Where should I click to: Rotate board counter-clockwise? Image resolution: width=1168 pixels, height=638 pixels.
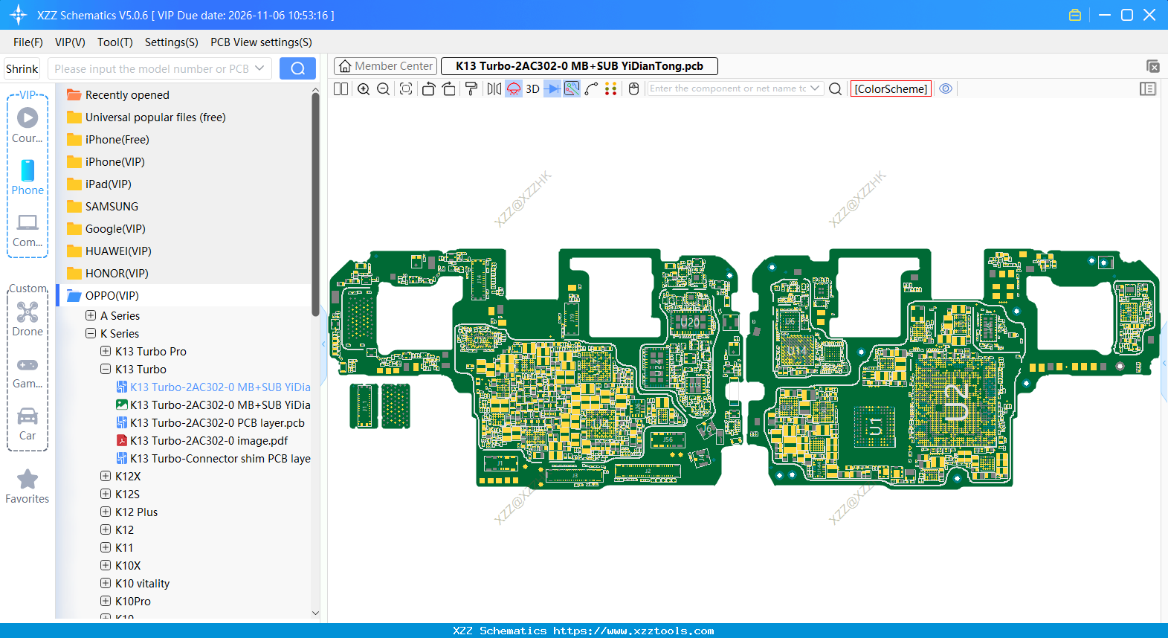click(x=428, y=88)
